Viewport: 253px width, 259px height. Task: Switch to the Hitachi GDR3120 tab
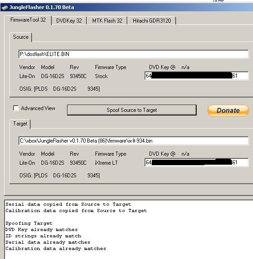(152, 21)
